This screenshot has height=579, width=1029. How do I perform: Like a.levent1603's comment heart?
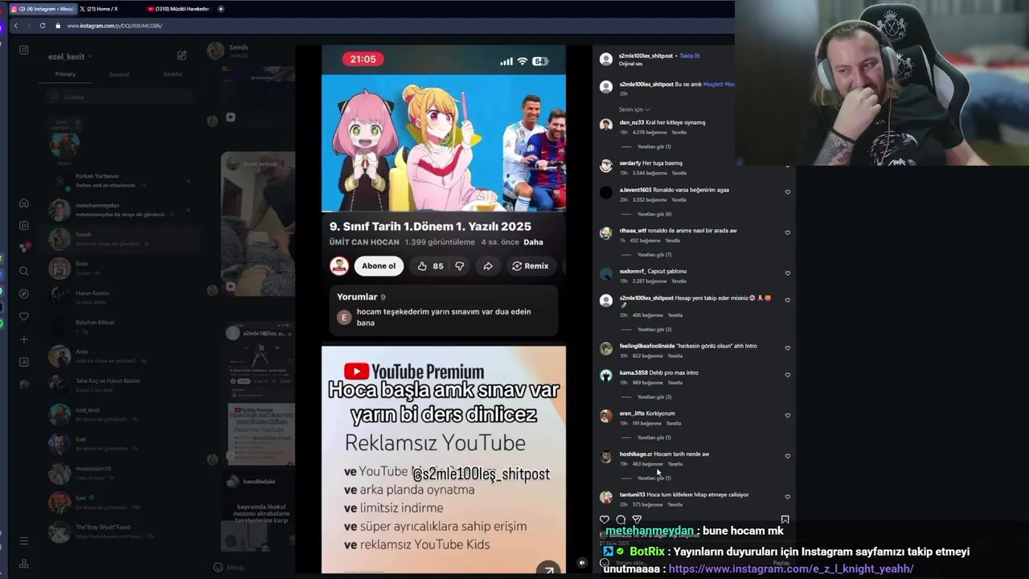coord(788,192)
